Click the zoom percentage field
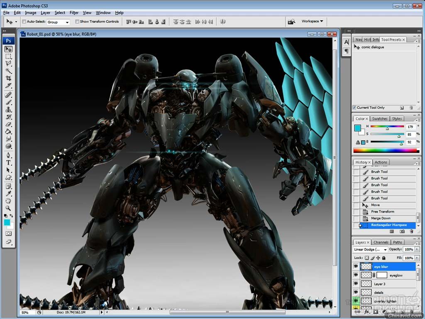Image resolution: width=425 pixels, height=319 pixels. (28, 312)
